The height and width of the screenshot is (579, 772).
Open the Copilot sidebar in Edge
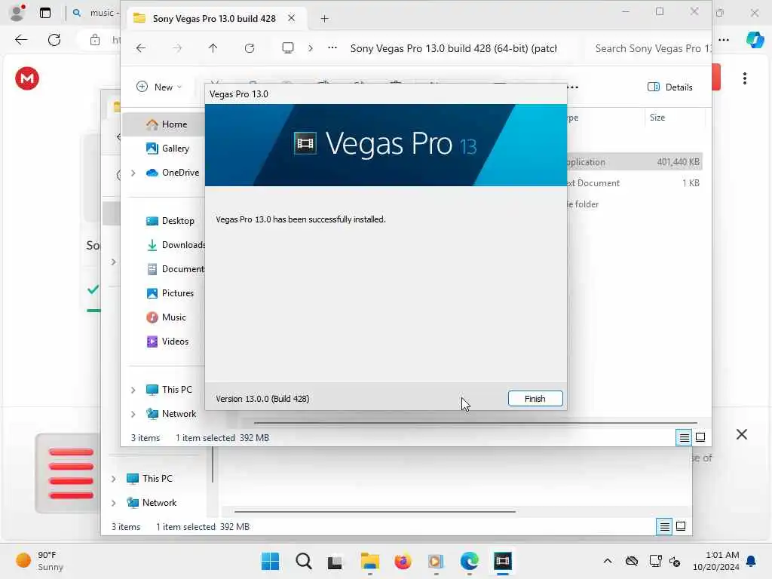(x=755, y=39)
